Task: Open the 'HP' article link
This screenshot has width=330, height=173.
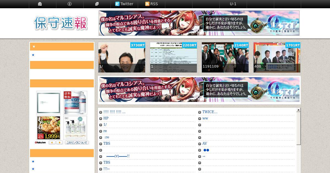Action: click(106, 118)
